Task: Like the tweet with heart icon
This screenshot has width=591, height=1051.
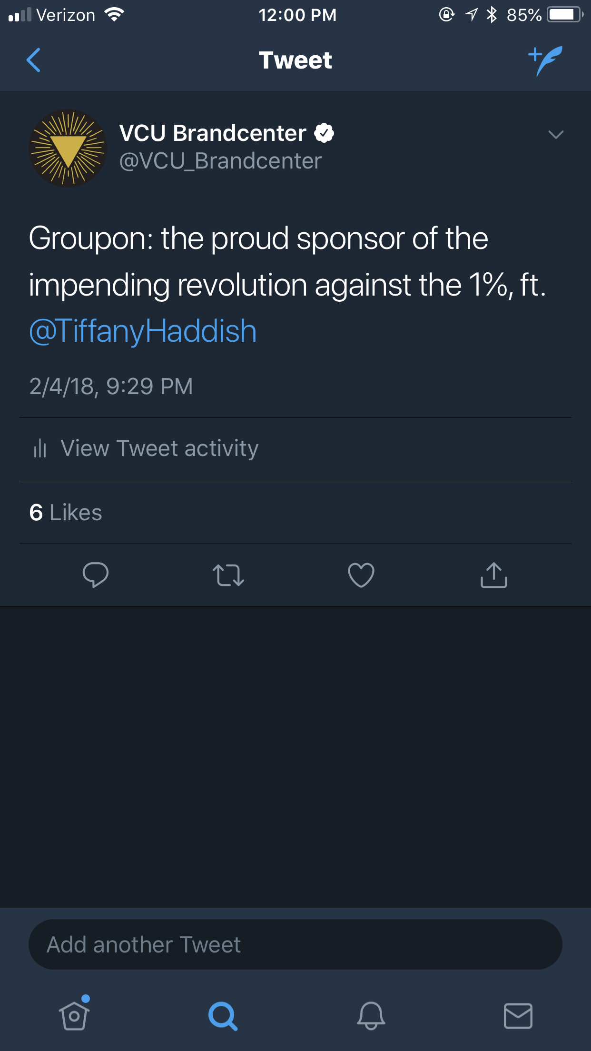Action: click(361, 575)
